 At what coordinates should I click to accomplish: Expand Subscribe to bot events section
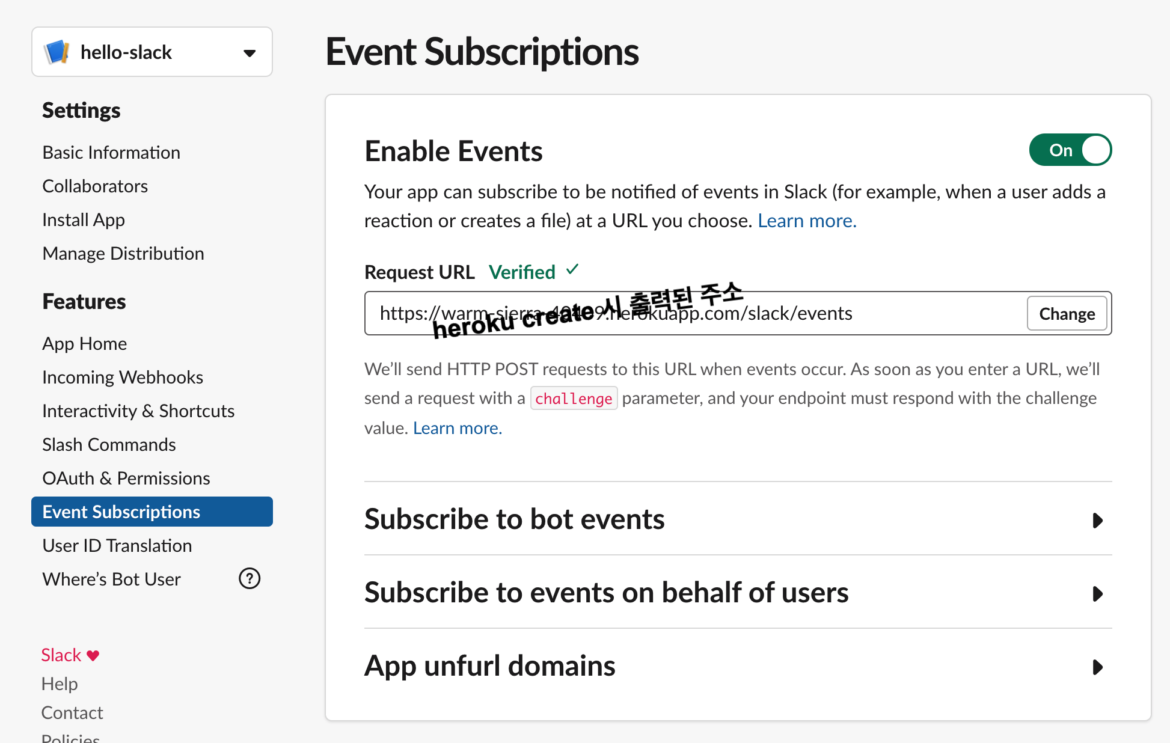[x=1097, y=520]
